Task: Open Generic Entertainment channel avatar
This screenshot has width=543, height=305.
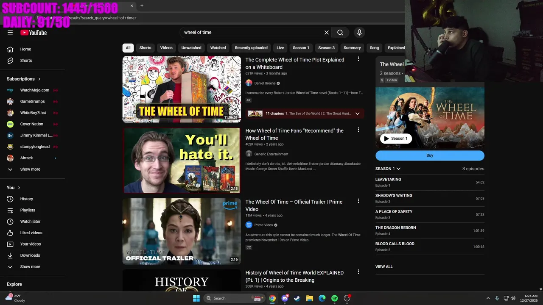Action: coord(249,154)
